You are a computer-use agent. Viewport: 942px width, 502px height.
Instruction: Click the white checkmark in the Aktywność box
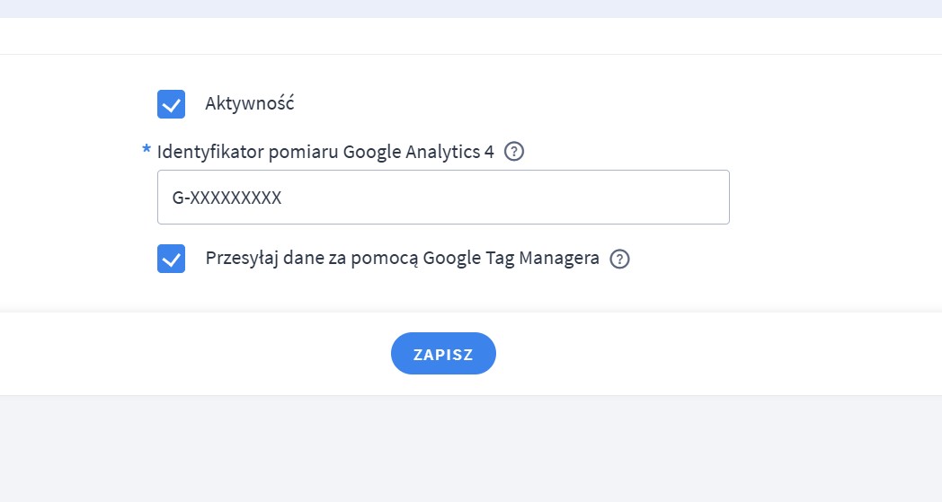(x=171, y=105)
